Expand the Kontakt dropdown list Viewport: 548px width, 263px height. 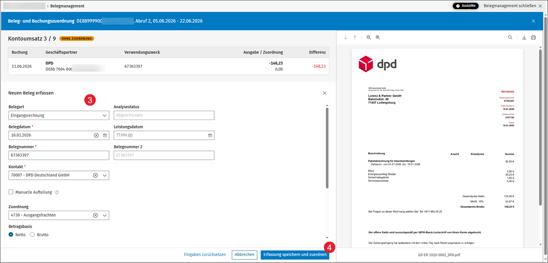point(105,175)
